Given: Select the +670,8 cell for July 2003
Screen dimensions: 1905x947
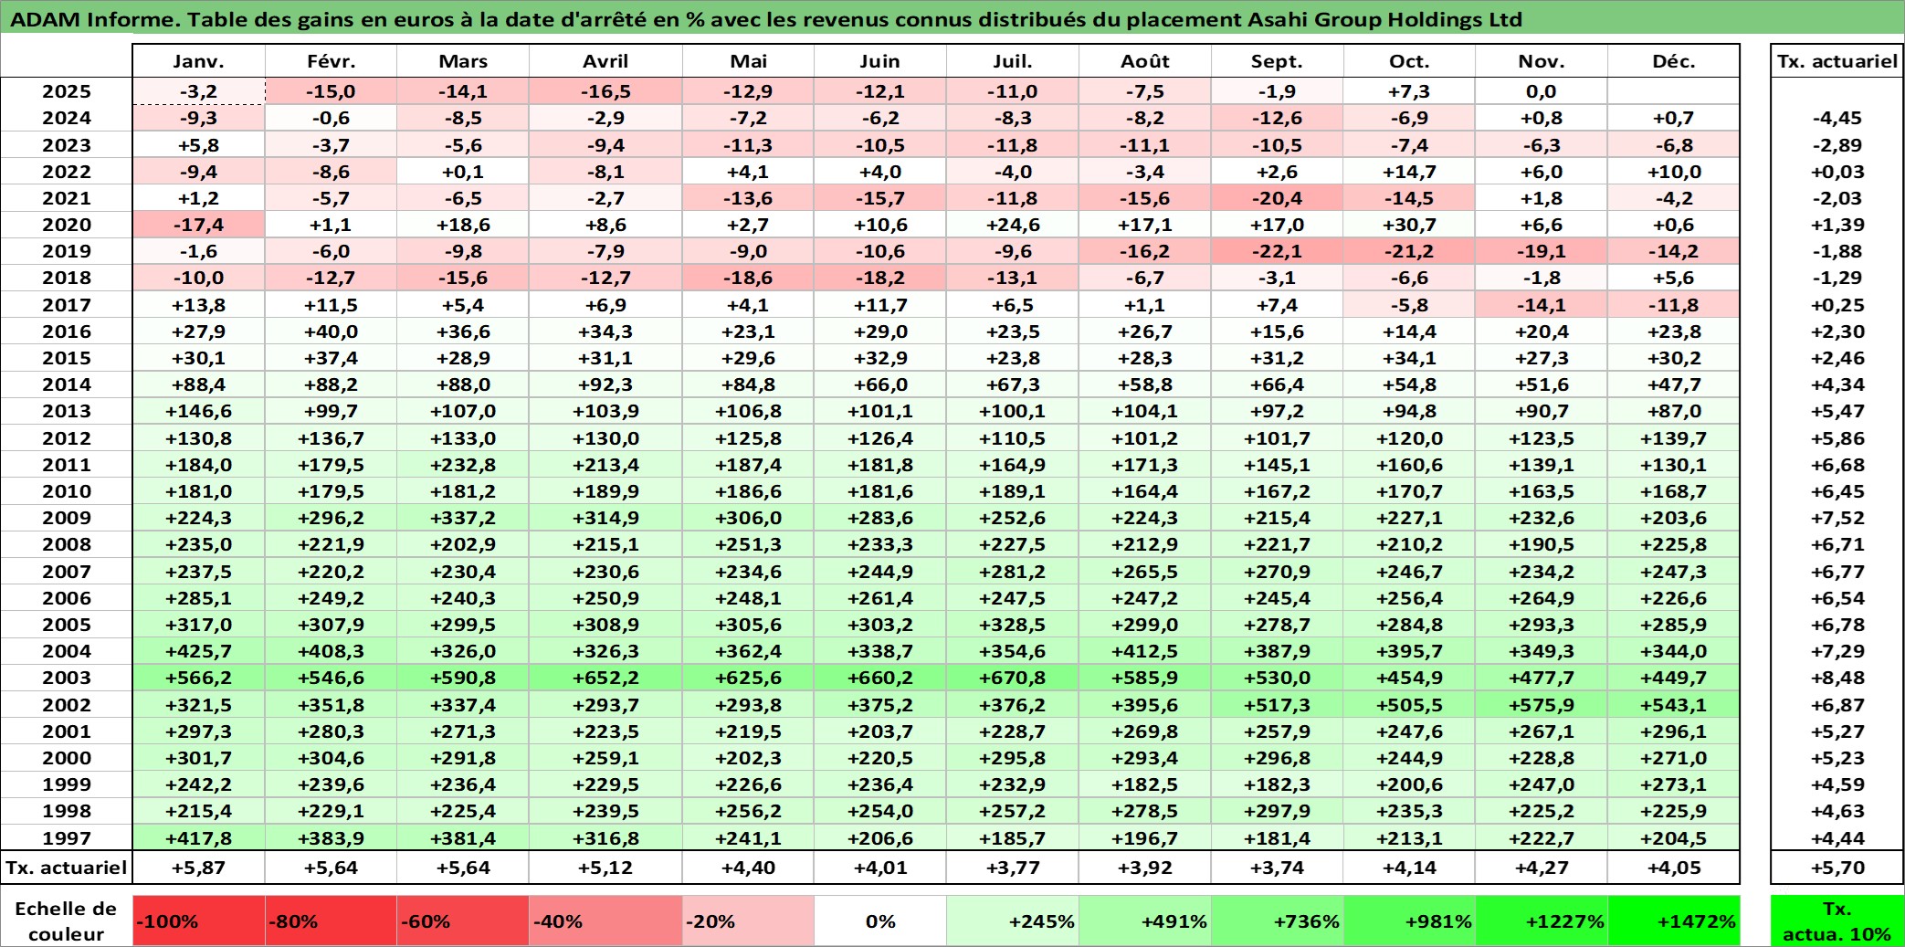Looking at the screenshot, I should click(1013, 678).
